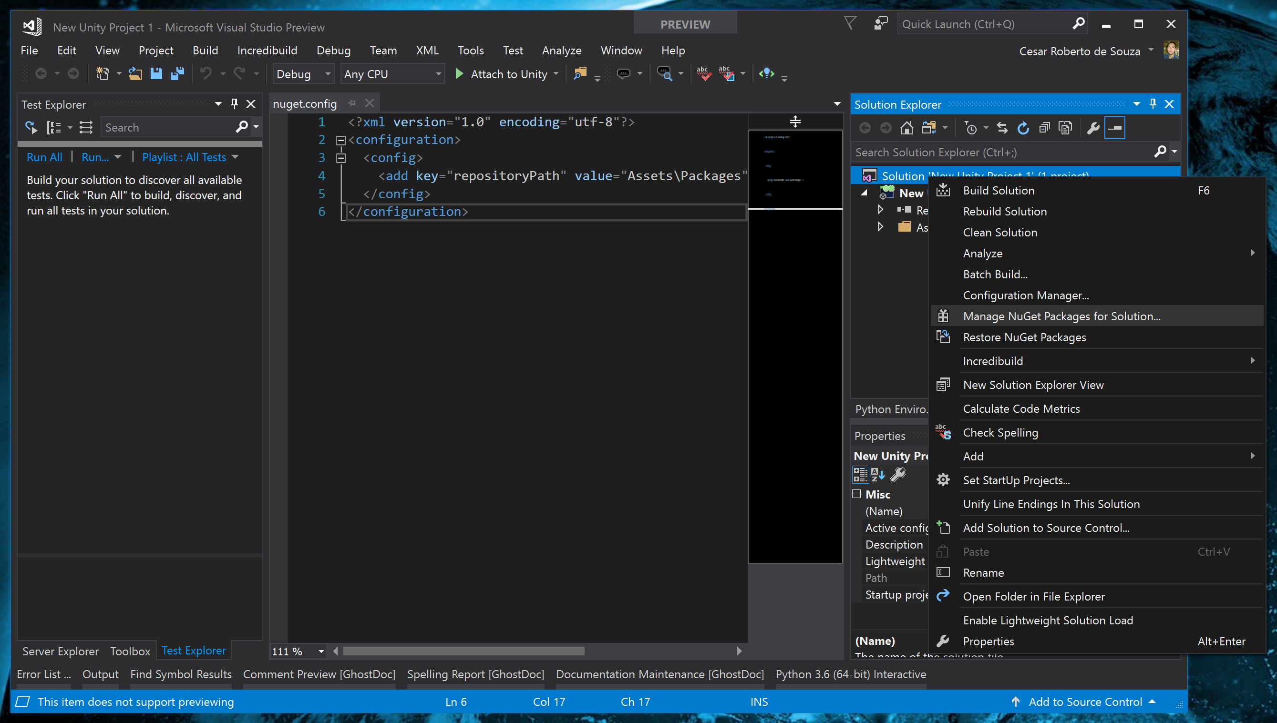
Task: Toggle the pin on Test Explorer panel
Action: pyautogui.click(x=235, y=104)
